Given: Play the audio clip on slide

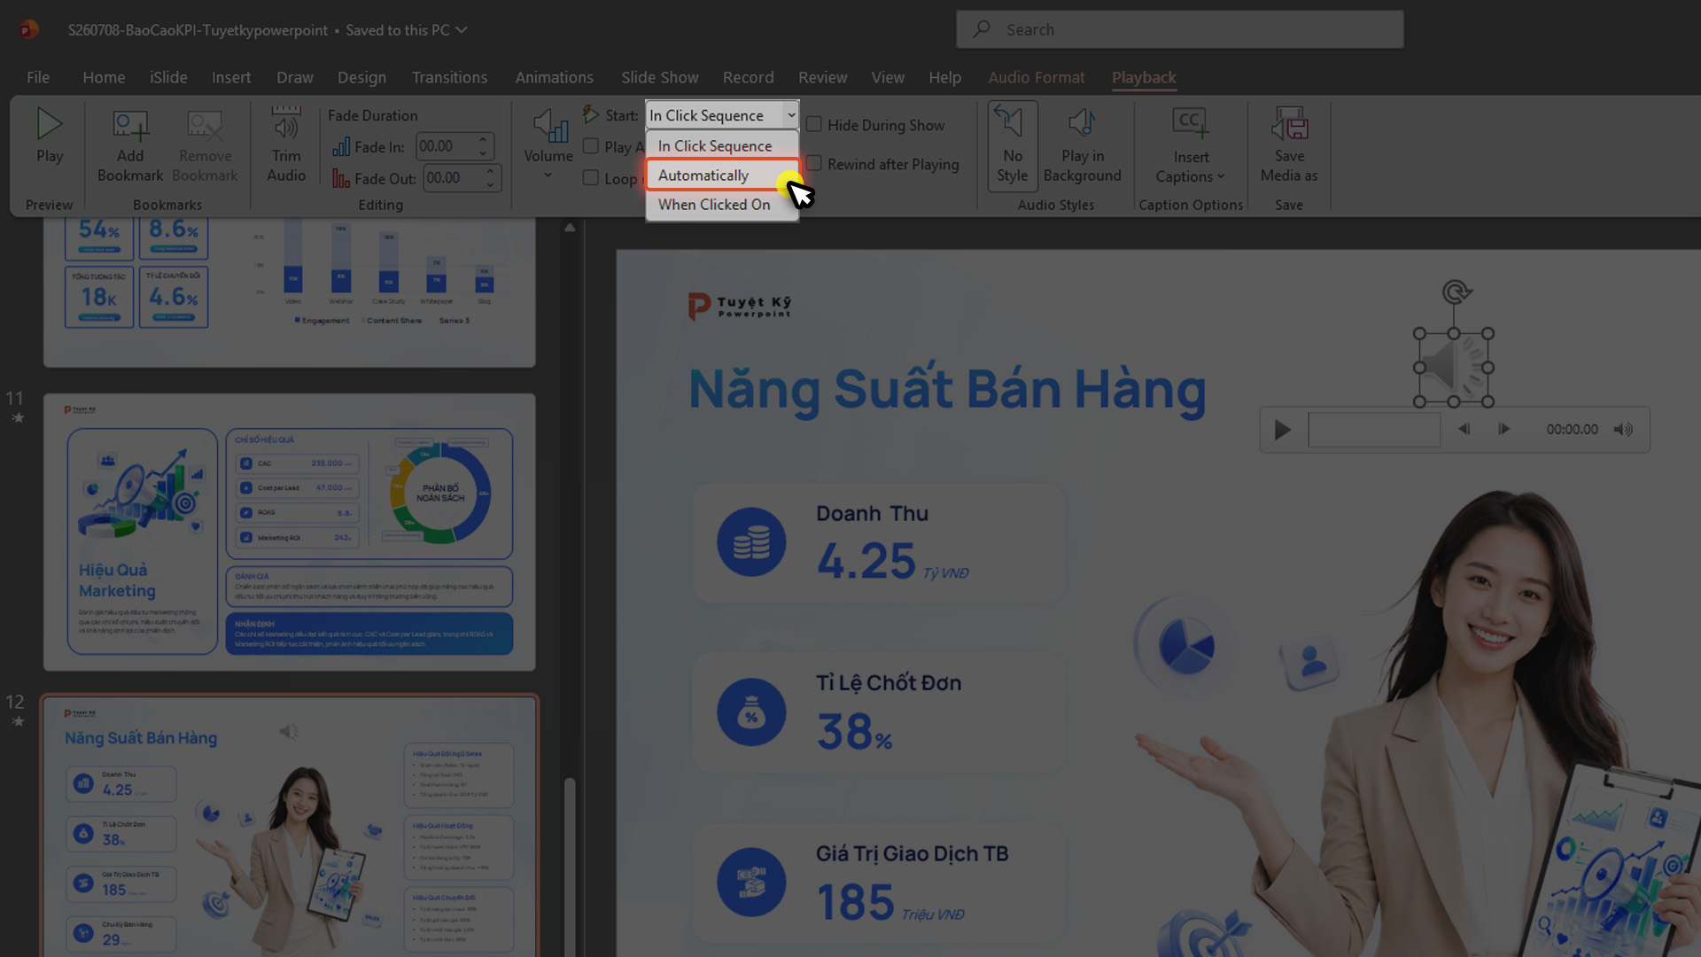Looking at the screenshot, I should tap(1282, 431).
